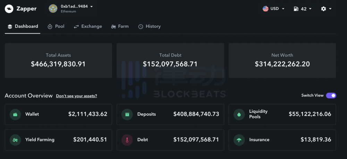
Task: Click the Insurance umbrella icon
Action: (239, 140)
